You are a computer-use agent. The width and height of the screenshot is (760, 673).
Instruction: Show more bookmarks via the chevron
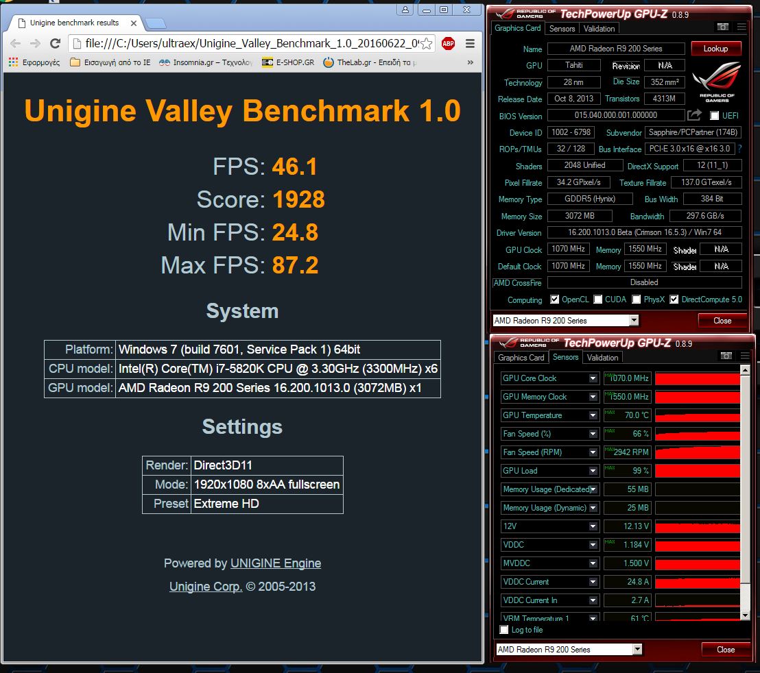pos(470,62)
